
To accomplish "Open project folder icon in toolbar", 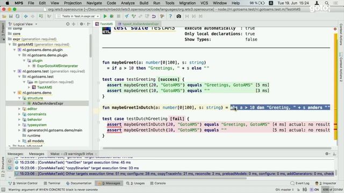I will 4,17.
